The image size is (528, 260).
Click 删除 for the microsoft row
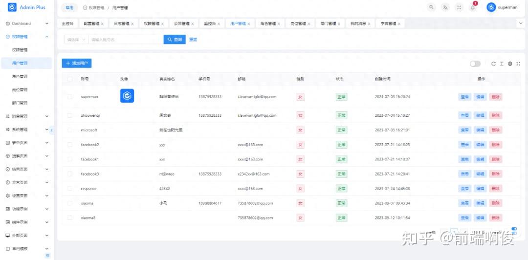[495, 130]
